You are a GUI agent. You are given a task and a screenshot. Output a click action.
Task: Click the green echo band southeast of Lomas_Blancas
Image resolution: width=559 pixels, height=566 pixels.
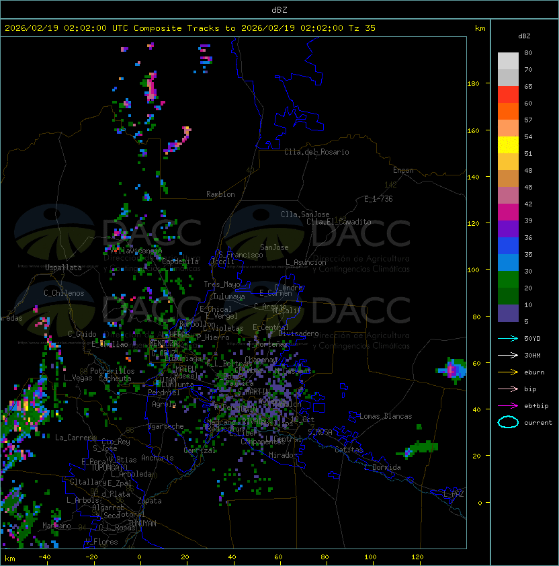point(419,448)
